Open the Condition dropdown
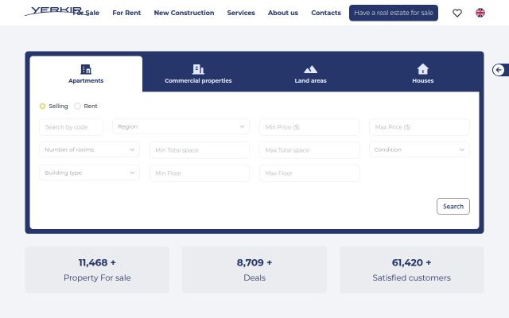Image resolution: width=509 pixels, height=318 pixels. [x=419, y=149]
